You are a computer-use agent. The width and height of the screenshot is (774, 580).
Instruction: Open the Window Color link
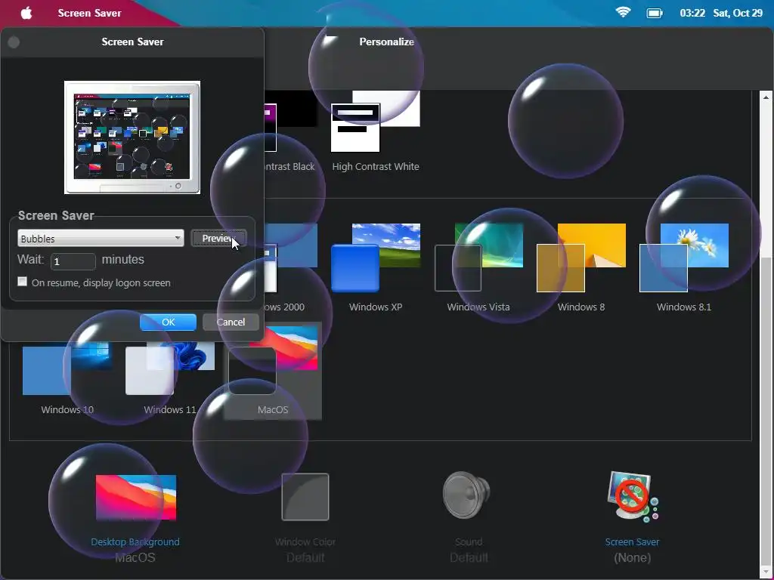(305, 541)
